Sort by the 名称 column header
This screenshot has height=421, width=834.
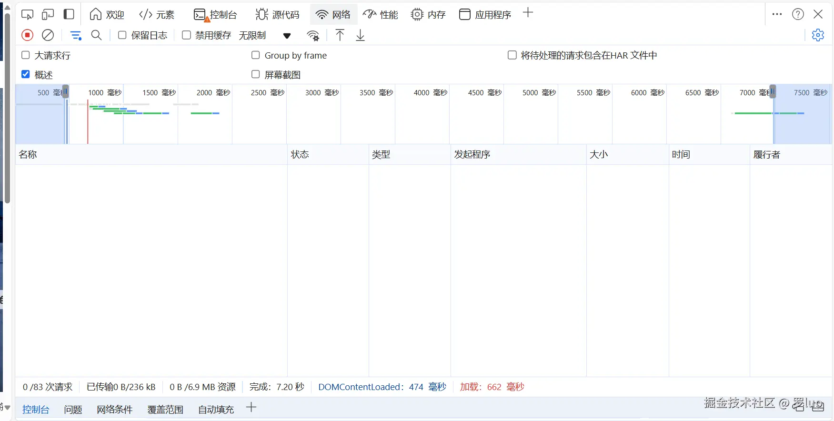(151, 154)
